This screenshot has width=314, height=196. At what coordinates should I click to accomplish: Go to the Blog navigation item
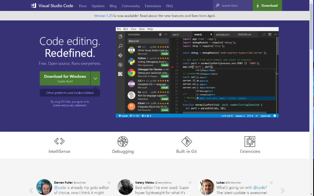click(113, 6)
